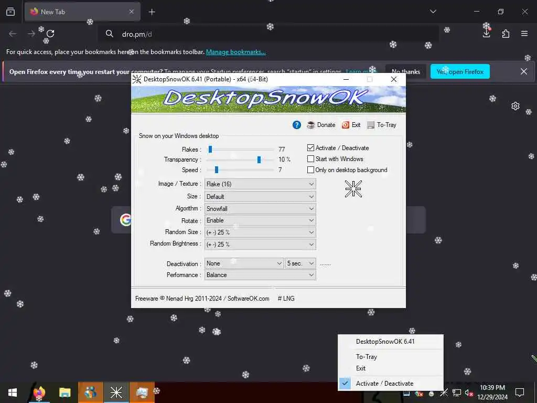Reload the page in Firefox
The image size is (537, 403).
click(x=50, y=34)
